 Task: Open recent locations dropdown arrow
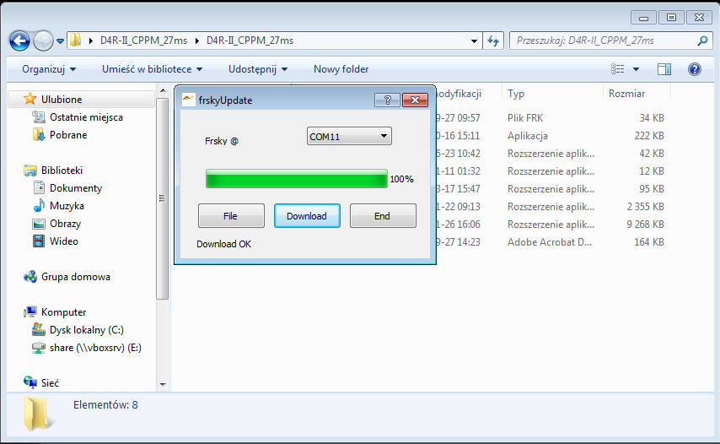pyautogui.click(x=60, y=41)
